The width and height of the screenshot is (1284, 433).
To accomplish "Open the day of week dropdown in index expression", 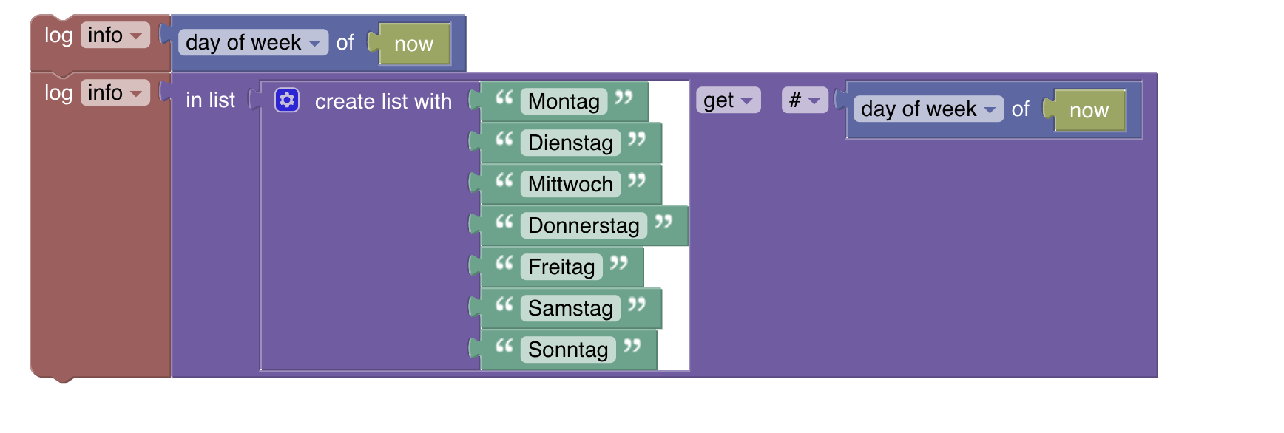I will pyautogui.click(x=927, y=109).
